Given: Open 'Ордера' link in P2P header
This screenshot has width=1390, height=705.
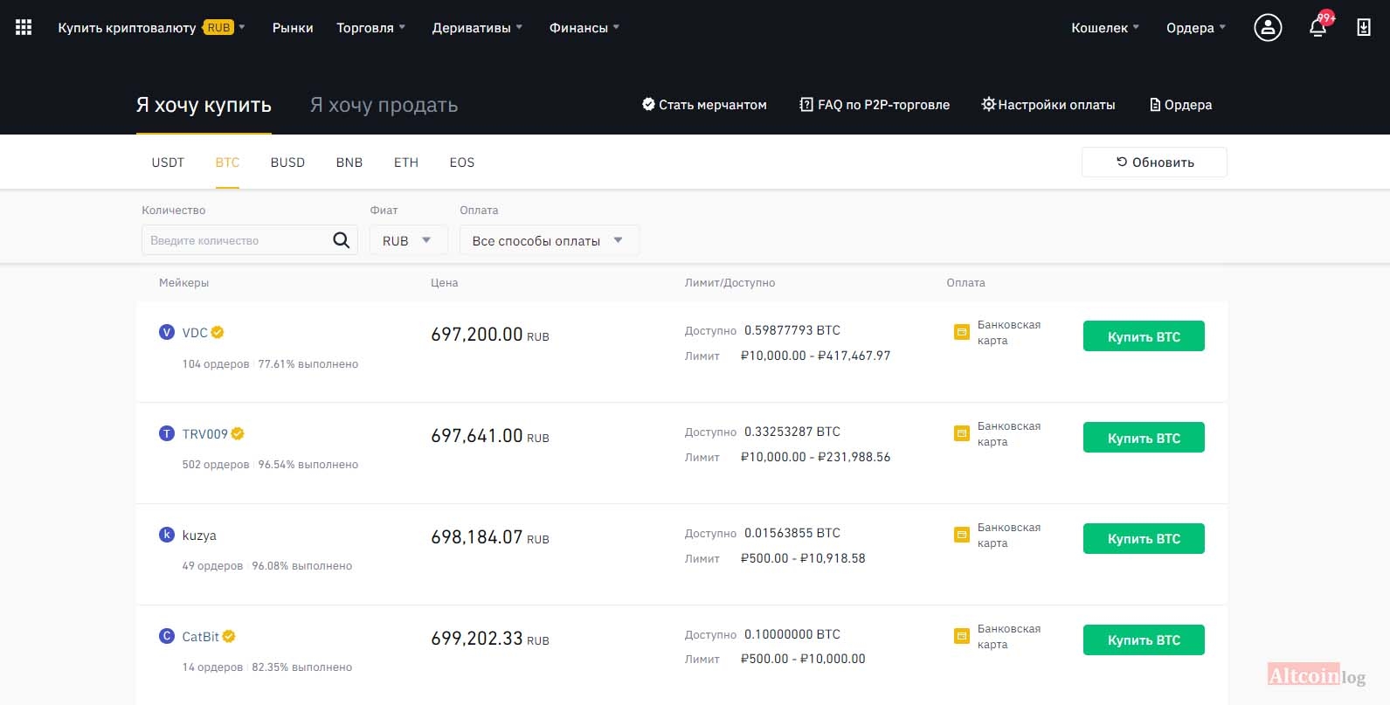Looking at the screenshot, I should [x=1181, y=105].
